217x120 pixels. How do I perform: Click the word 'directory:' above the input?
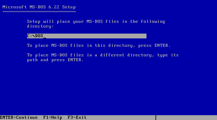point(40,26)
